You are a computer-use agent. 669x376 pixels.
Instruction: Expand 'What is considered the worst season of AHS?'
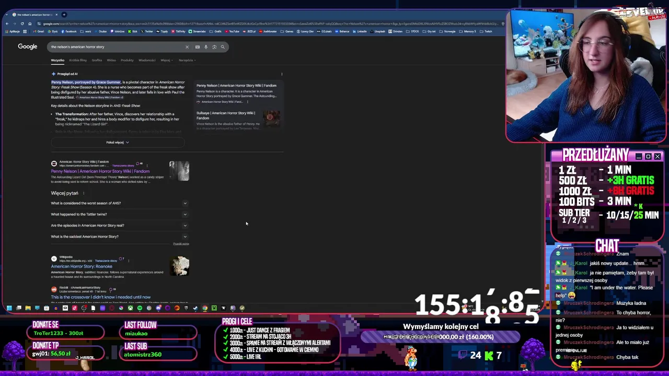[119, 203]
